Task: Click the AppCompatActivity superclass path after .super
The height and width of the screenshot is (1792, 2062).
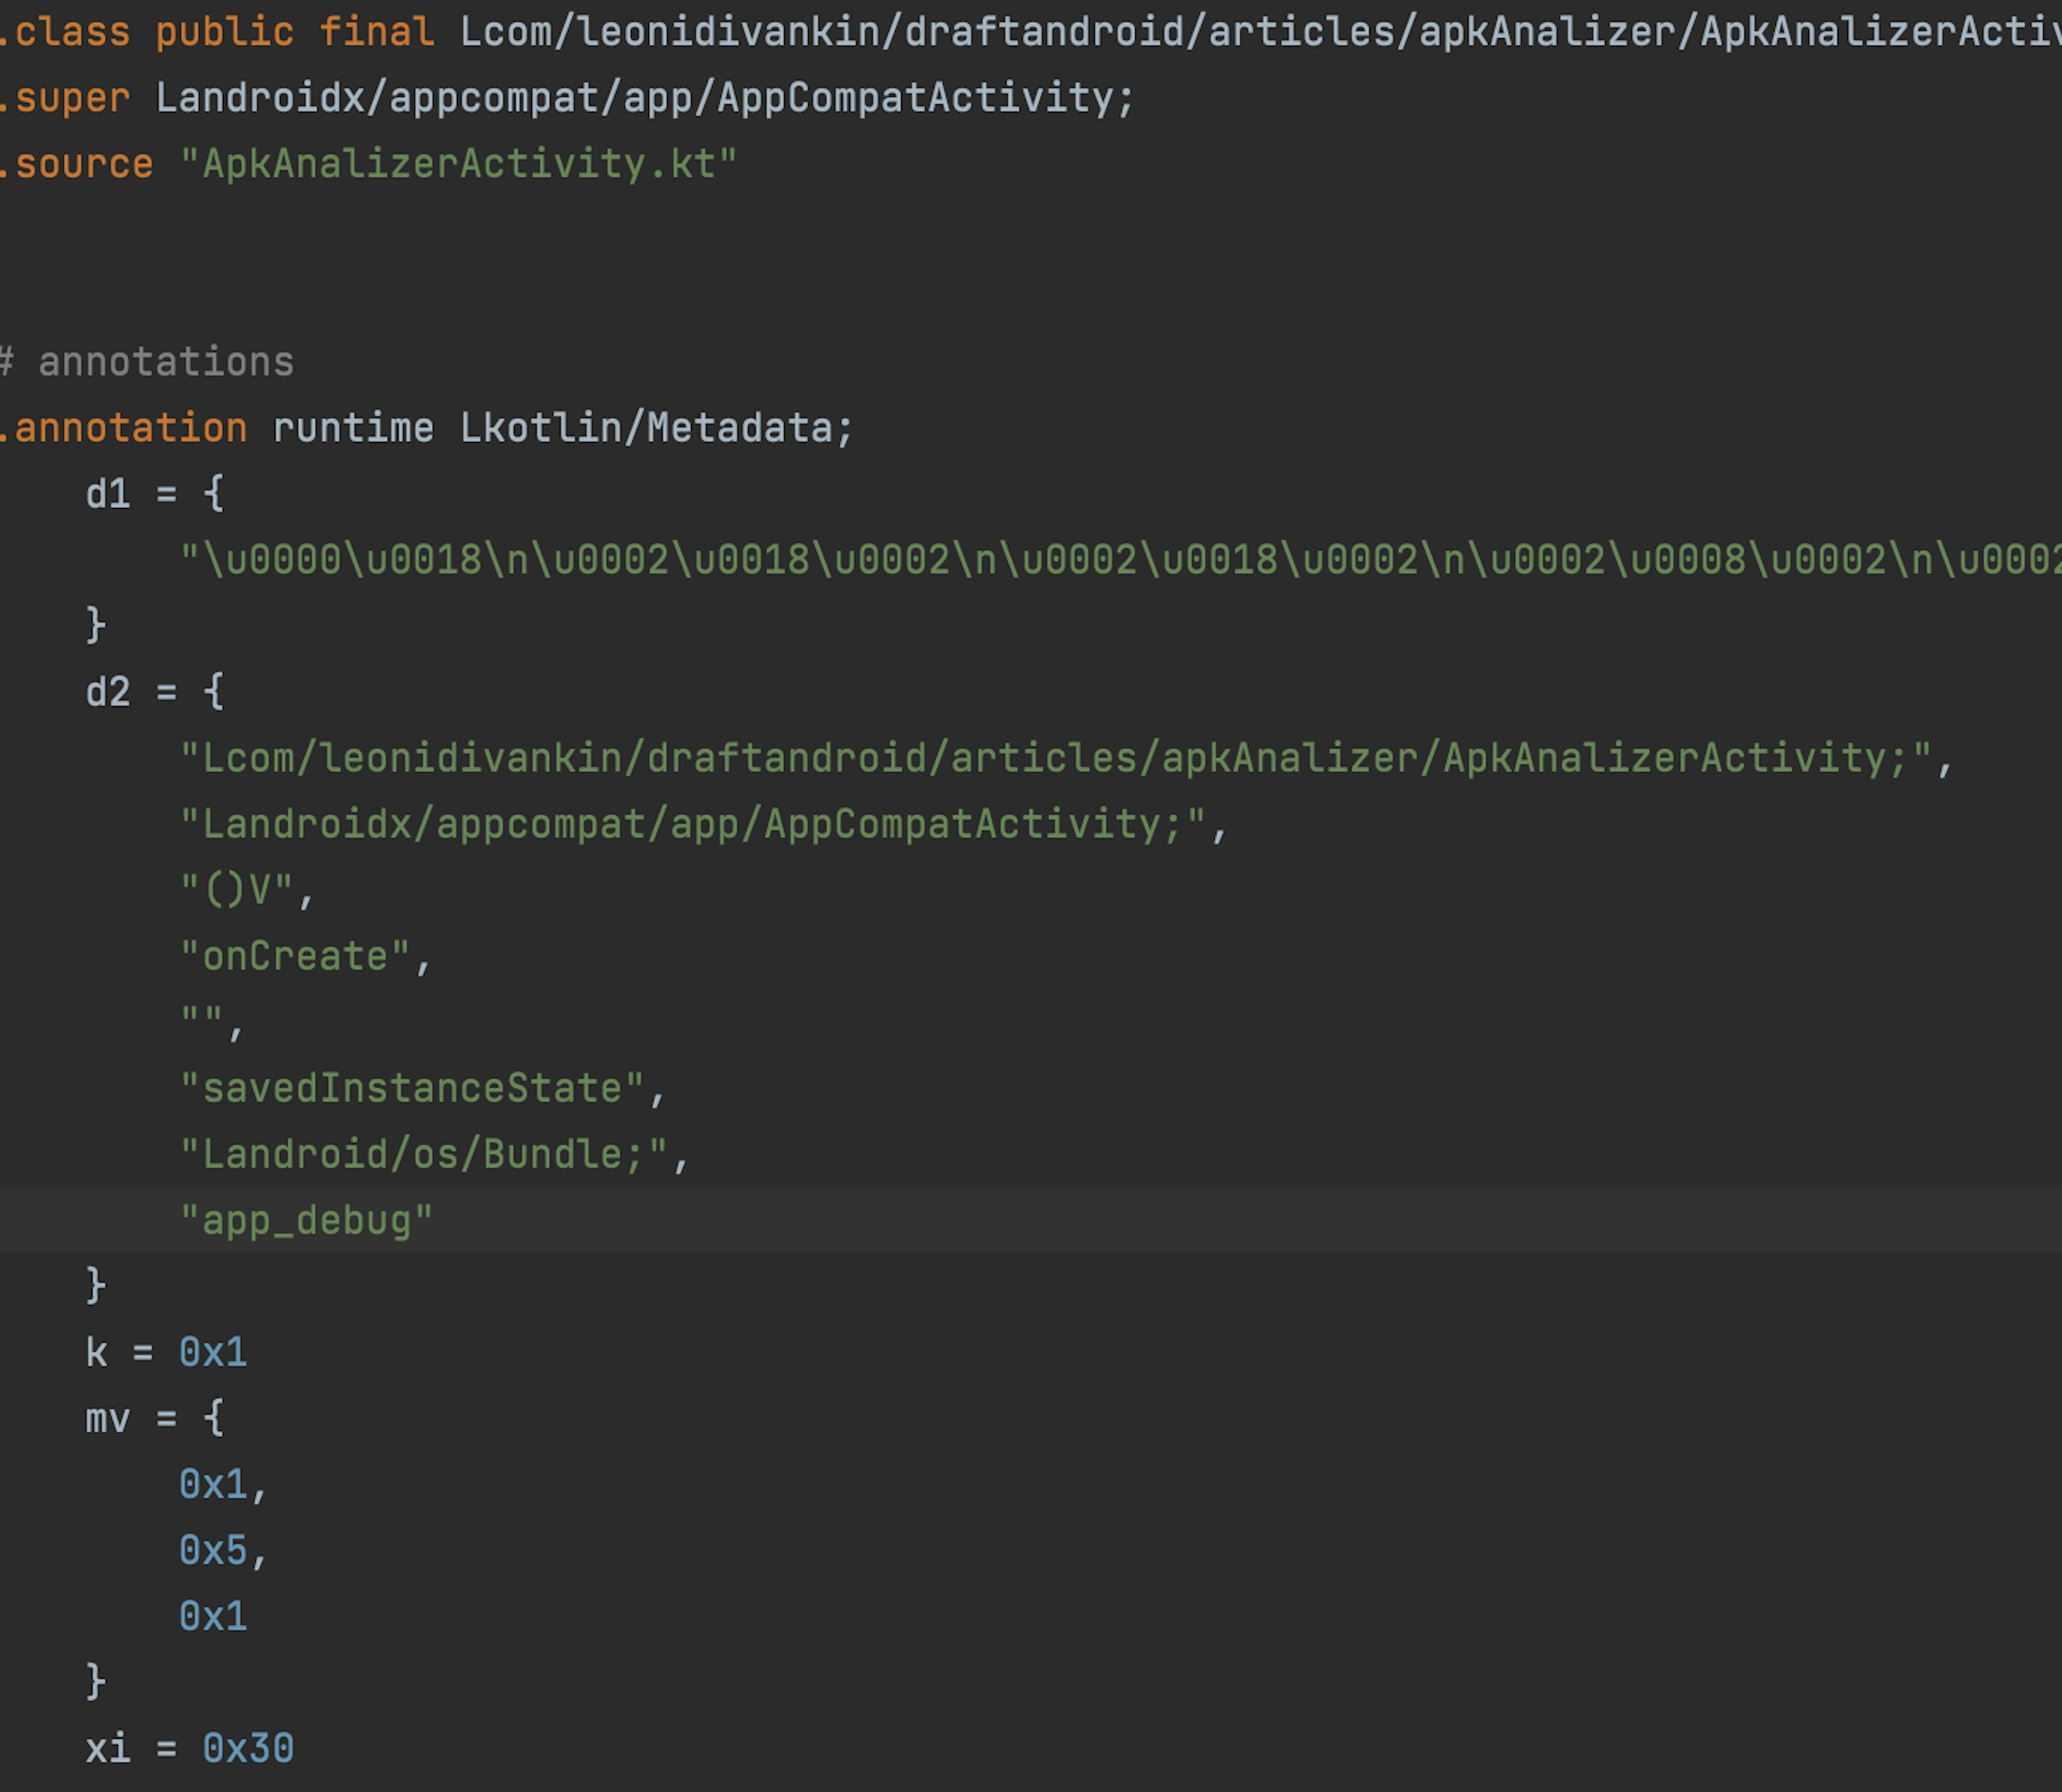Action: click(644, 98)
